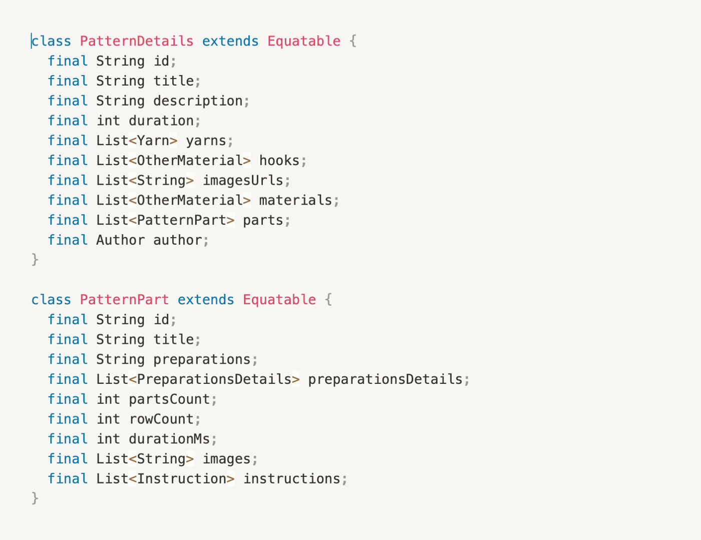Click the preparations String field
The width and height of the screenshot is (701, 540).
tap(202, 360)
